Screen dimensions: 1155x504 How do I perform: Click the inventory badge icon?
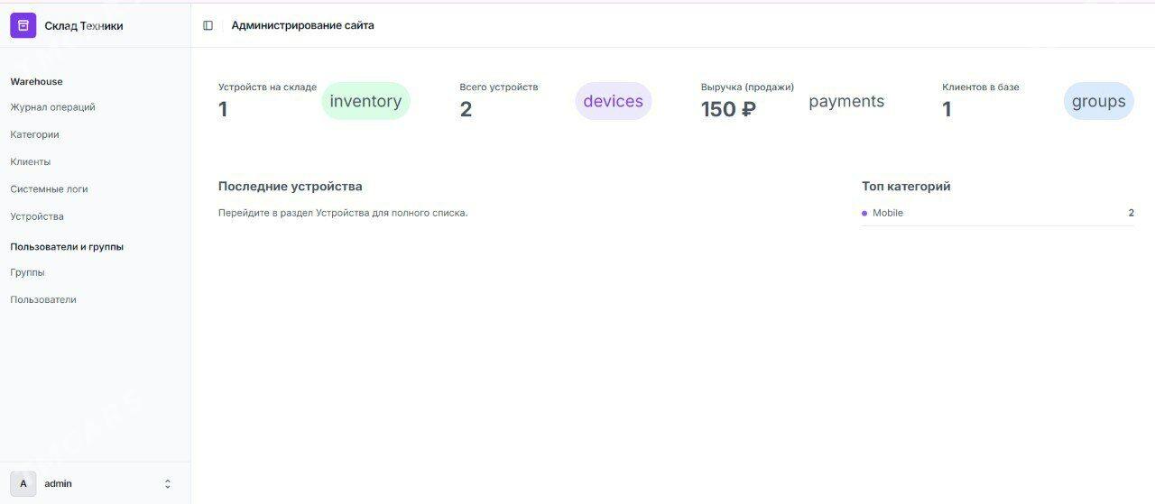tap(365, 101)
